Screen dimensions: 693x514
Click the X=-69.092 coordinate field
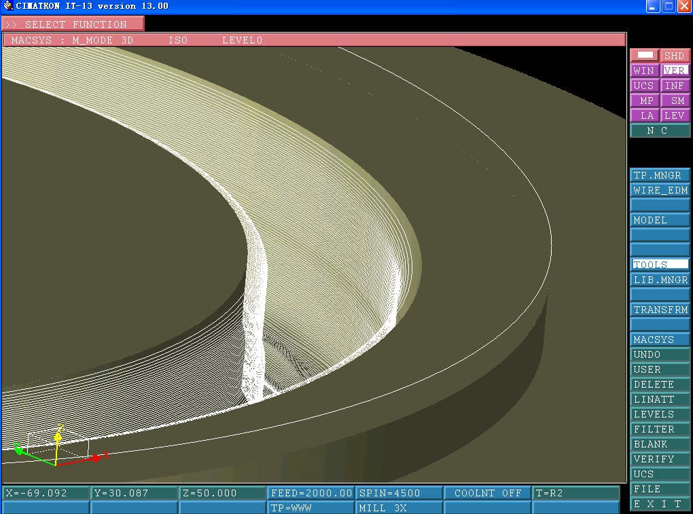pyautogui.click(x=46, y=493)
